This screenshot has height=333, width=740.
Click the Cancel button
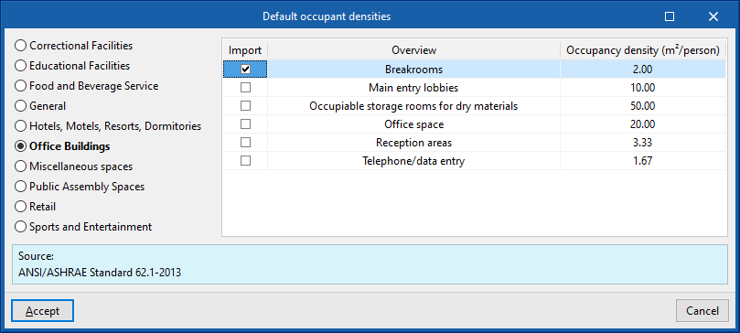(x=702, y=311)
